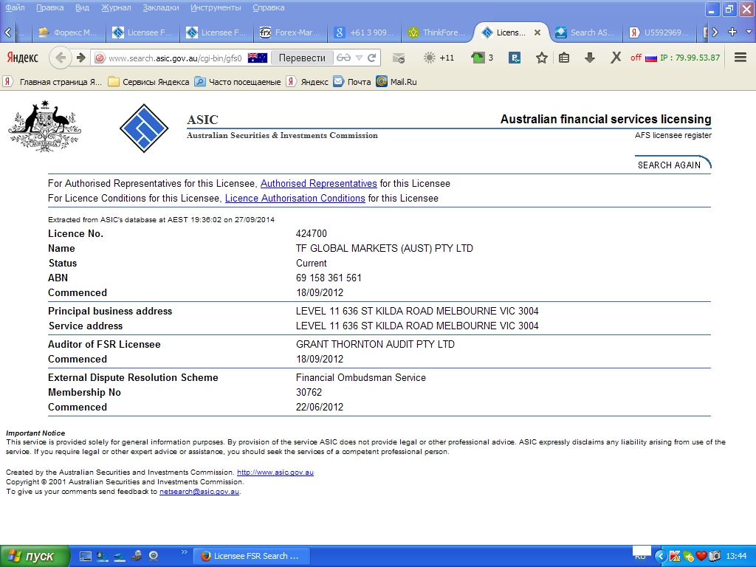Image resolution: width=756 pixels, height=567 pixels.
Task: Open the Почта bookmark
Action: click(352, 81)
